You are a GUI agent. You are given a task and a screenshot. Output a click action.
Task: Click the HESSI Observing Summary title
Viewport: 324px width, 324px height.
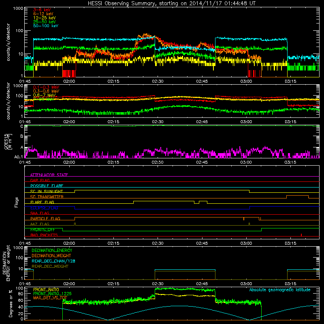tap(171, 4)
